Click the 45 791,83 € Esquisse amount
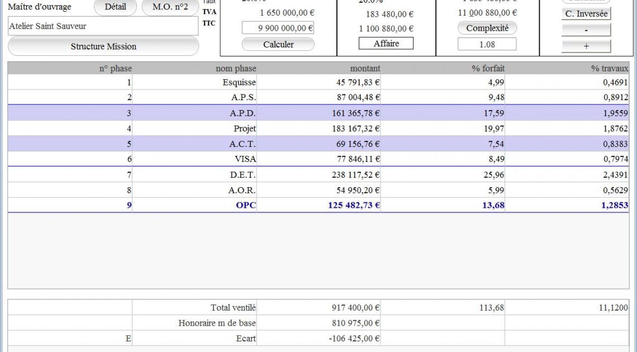637x352 pixels. point(358,83)
